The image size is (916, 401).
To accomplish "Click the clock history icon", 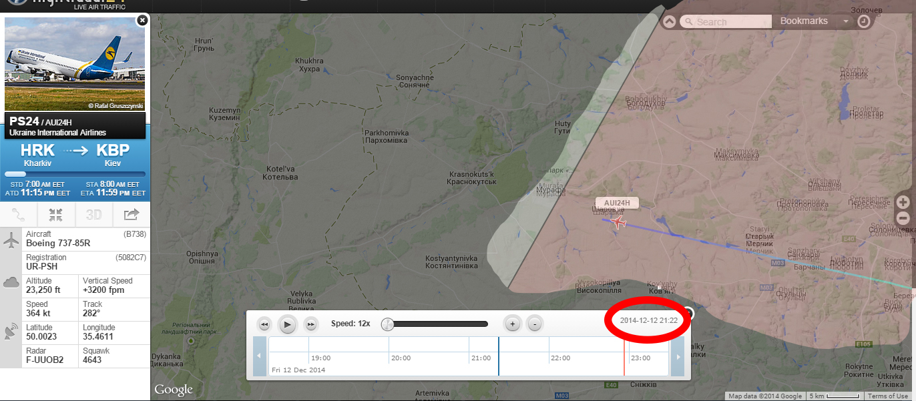I will tap(864, 21).
